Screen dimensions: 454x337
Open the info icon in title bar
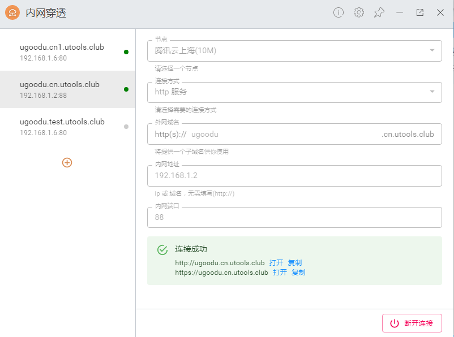(338, 12)
